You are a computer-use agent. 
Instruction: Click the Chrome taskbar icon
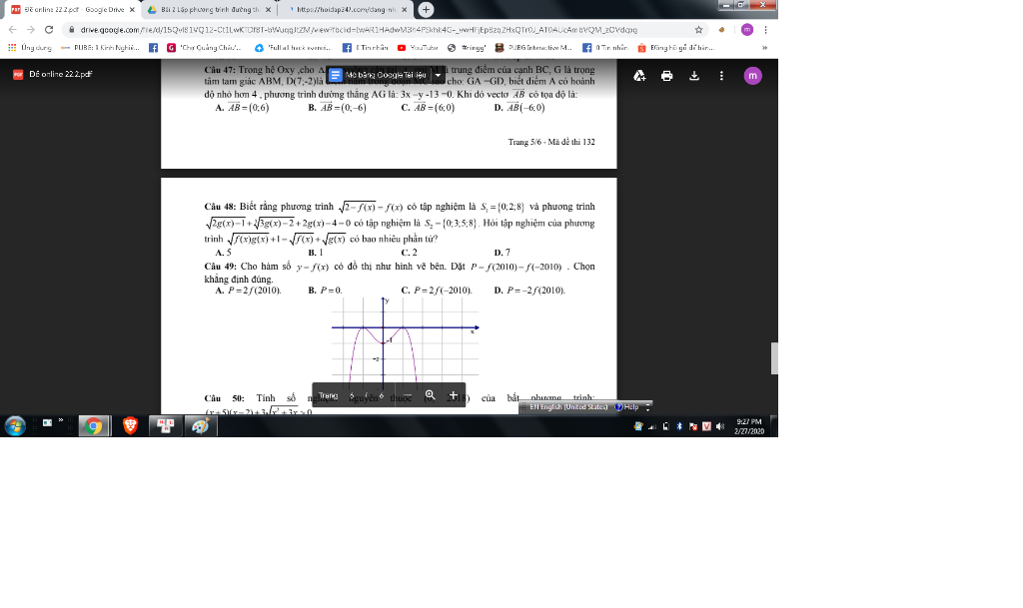tap(94, 426)
